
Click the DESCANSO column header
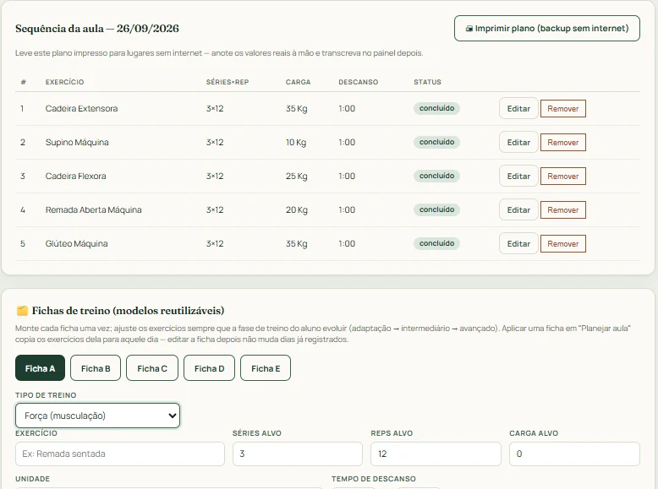358,82
